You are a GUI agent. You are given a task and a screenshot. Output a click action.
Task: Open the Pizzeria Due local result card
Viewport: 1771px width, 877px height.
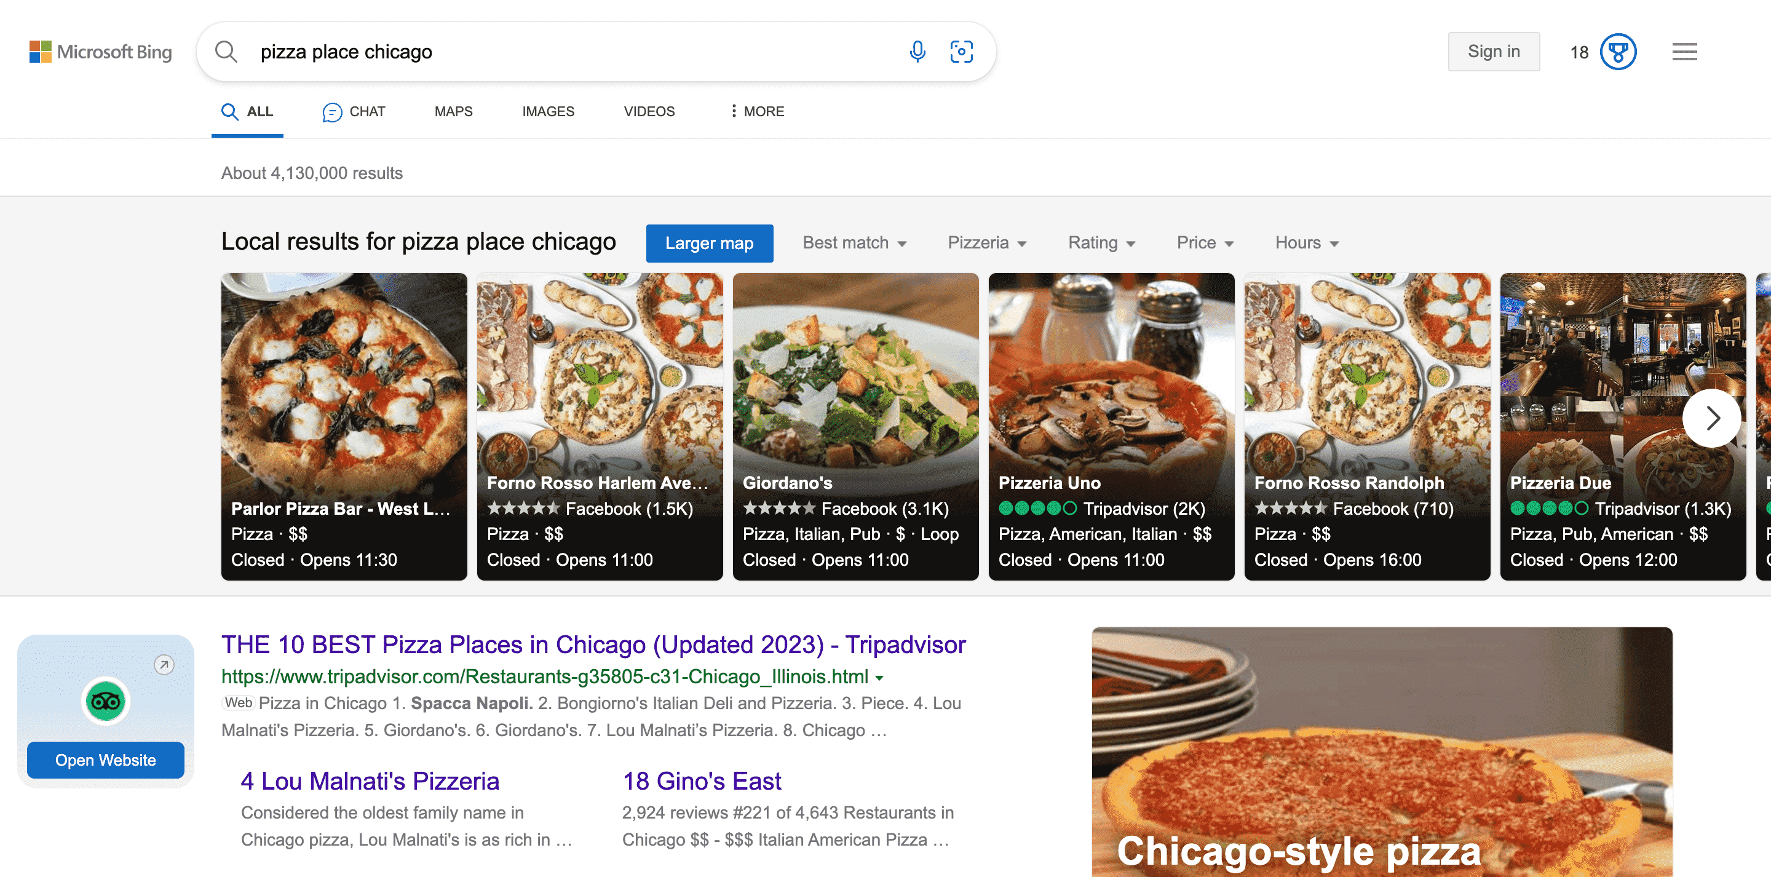[1623, 426]
